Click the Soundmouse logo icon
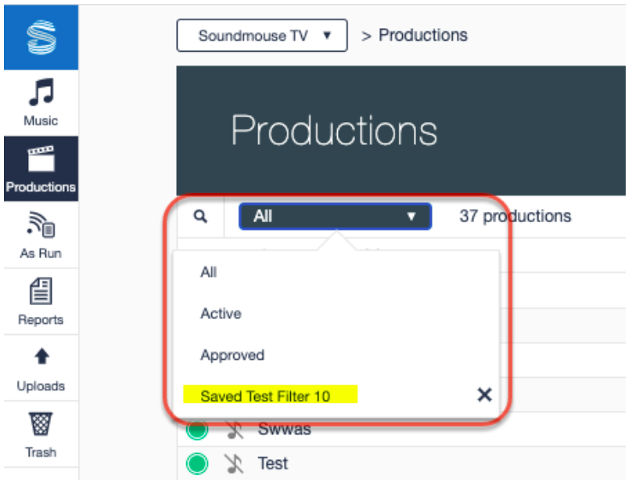Screen dimensions: 639x485 tap(41, 37)
